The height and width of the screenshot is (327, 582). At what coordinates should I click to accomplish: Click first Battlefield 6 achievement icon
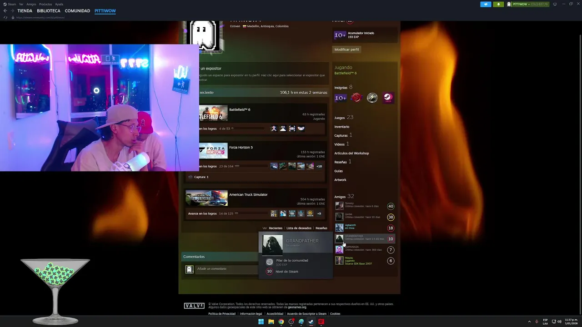pyautogui.click(x=274, y=129)
